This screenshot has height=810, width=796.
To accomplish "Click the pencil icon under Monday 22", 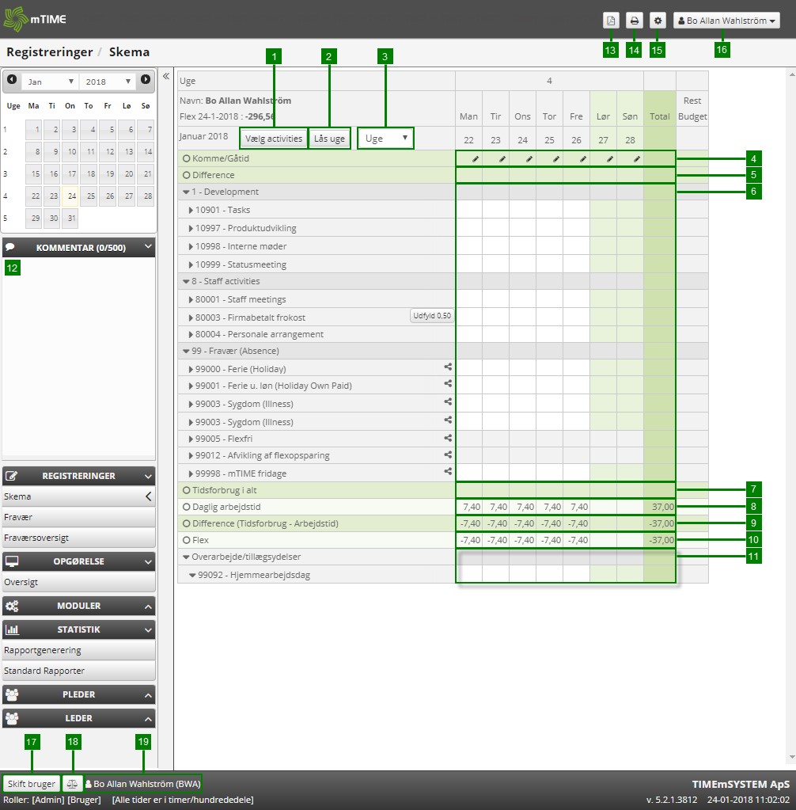I will tap(476, 159).
